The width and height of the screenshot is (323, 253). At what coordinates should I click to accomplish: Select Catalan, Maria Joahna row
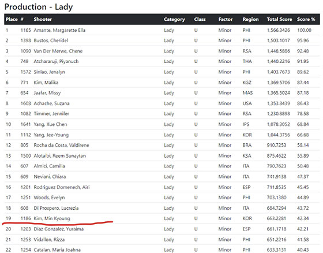[162, 249]
